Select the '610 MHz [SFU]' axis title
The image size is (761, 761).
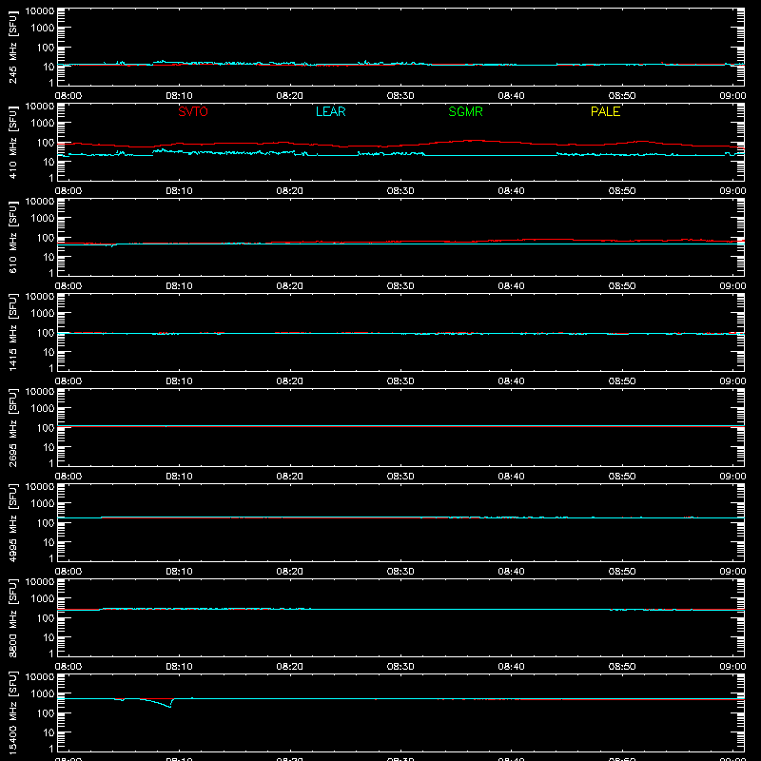tap(12, 238)
